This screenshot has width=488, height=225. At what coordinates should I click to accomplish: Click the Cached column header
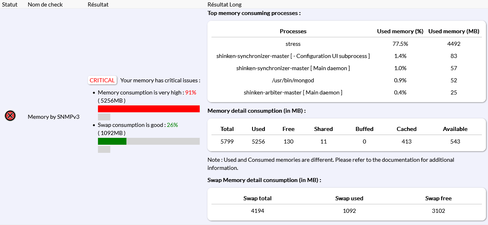pyautogui.click(x=406, y=129)
